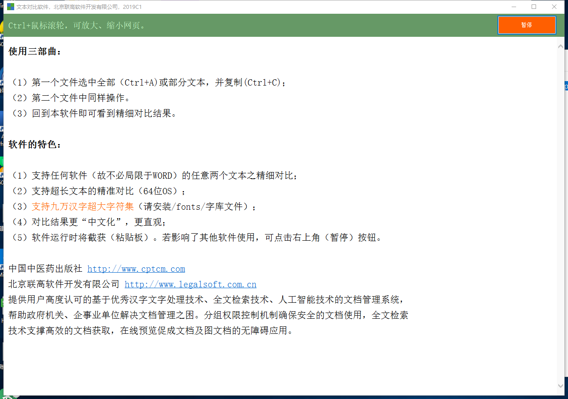Click the feature line mentioning WORD
The image size is (568, 399).
pyautogui.click(x=153, y=176)
